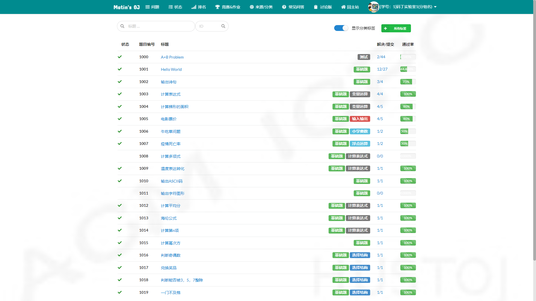Open problem 温度表达转化
536x301 pixels.
173,169
